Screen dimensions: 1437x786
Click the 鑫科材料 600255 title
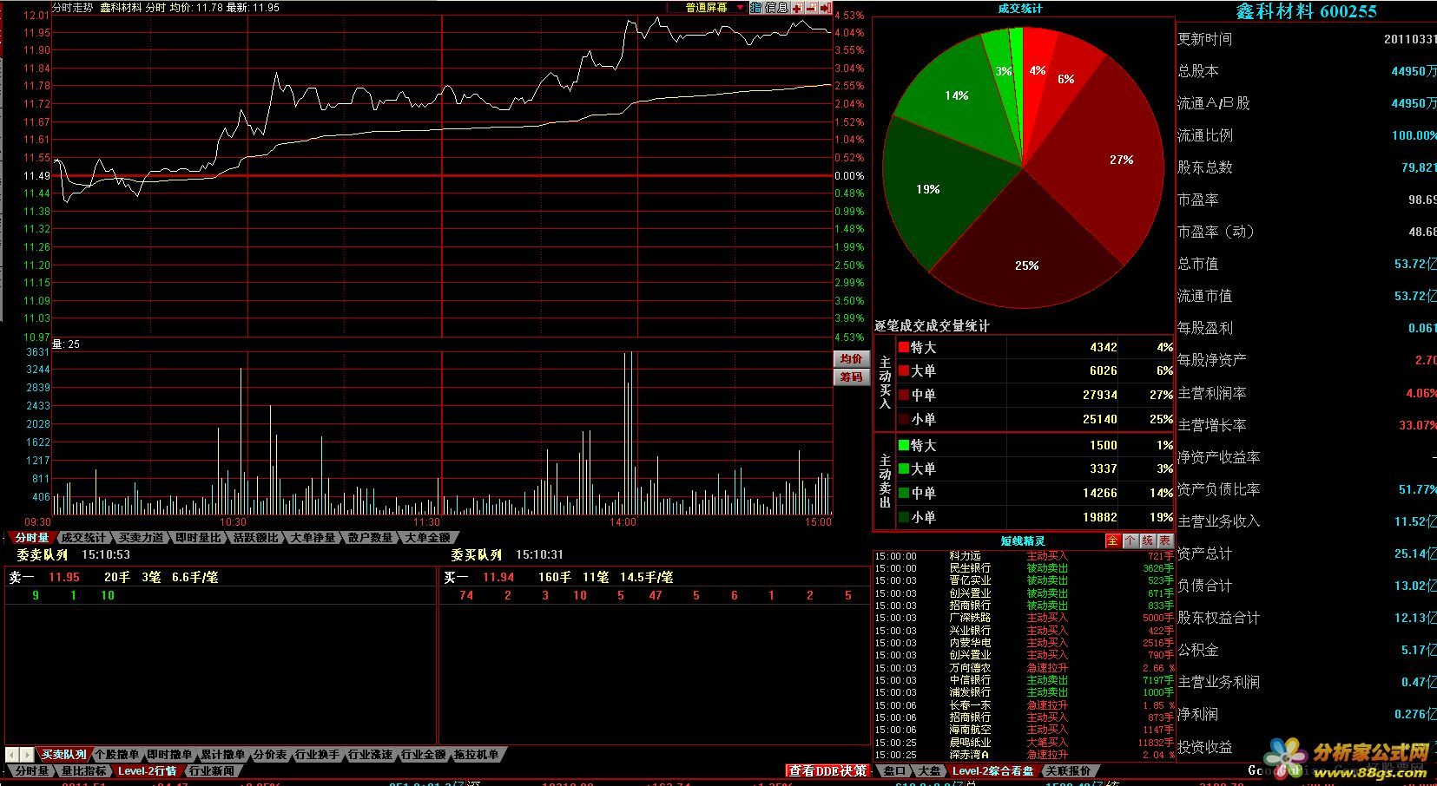(x=1306, y=11)
